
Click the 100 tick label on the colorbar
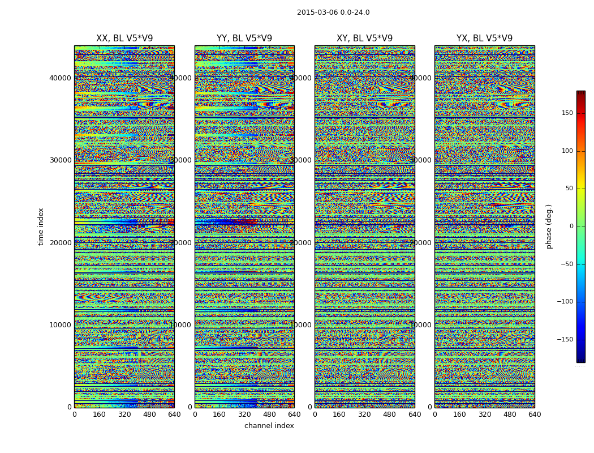pos(567,151)
